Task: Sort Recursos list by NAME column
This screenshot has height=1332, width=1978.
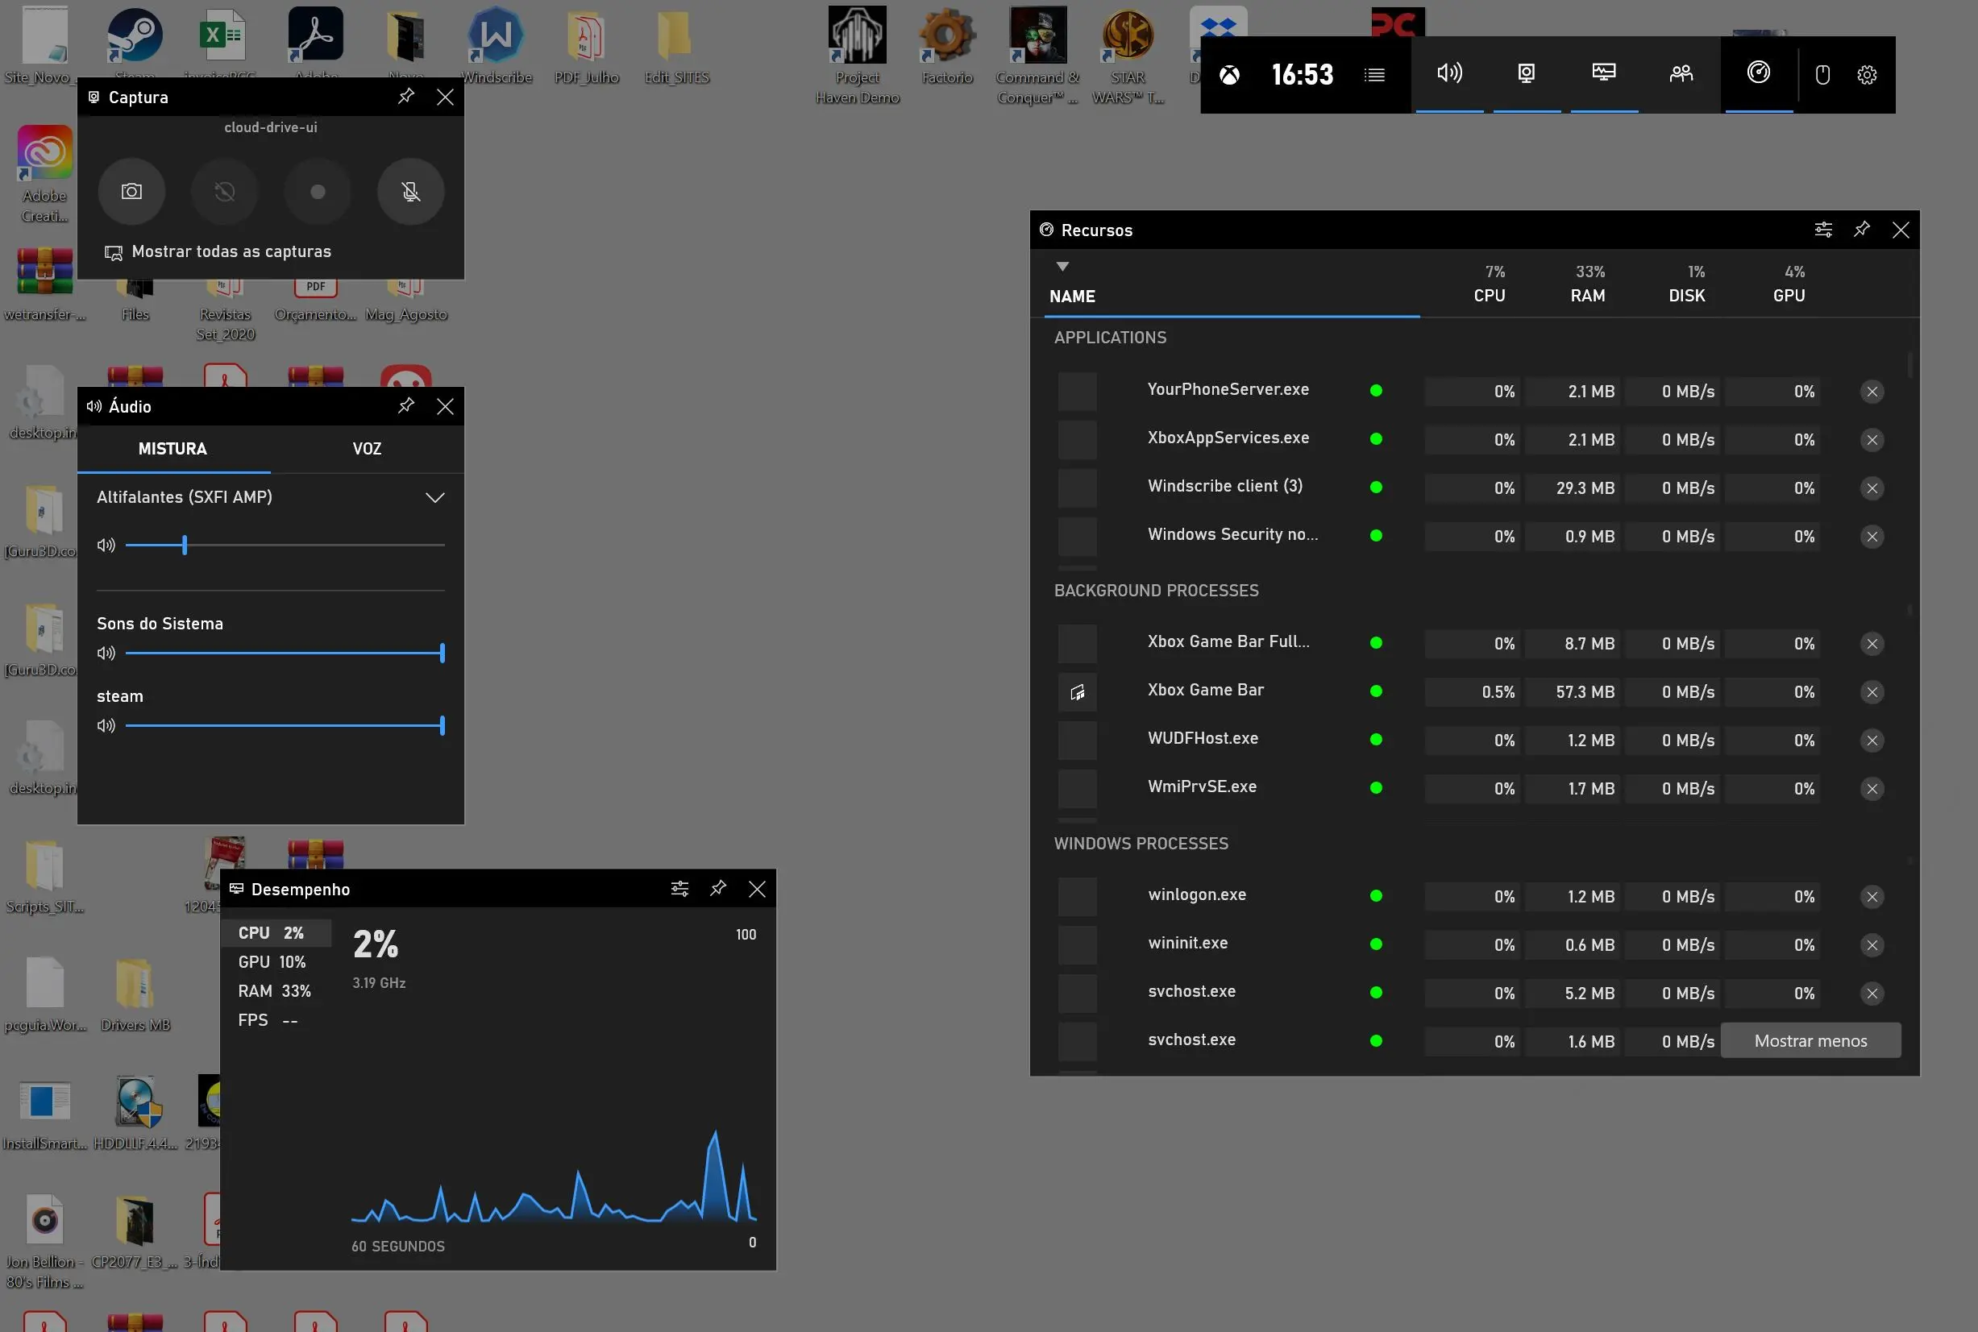Action: pos(1072,297)
